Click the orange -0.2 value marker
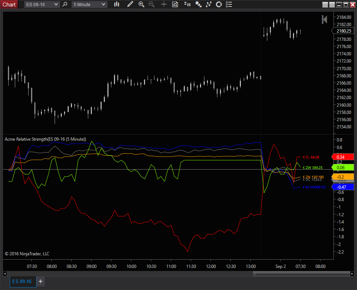This screenshot has width=357, height=290. (343, 177)
